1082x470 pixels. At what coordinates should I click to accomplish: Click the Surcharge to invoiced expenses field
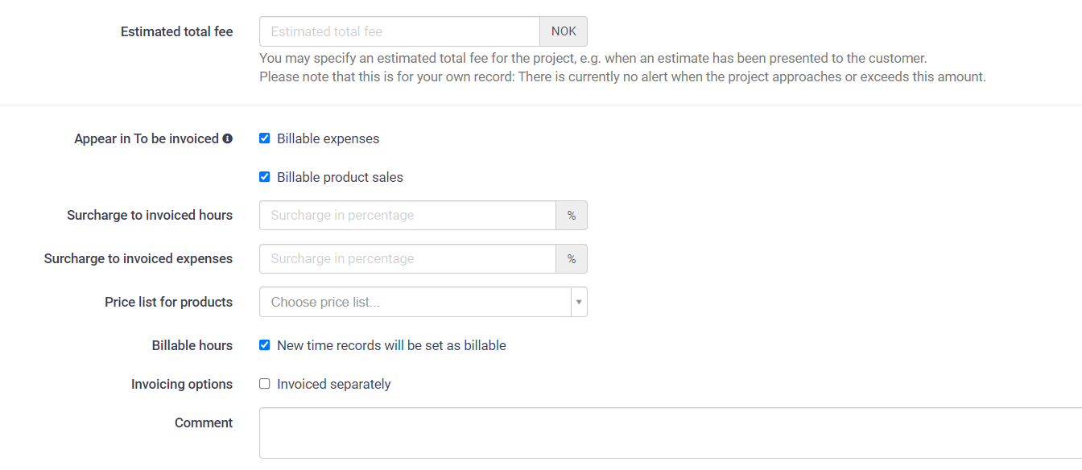pyautogui.click(x=407, y=259)
